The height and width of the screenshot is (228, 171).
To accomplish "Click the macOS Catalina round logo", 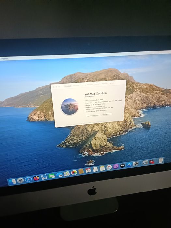I will pos(70,107).
